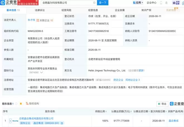This screenshot has height=127, width=184.
Task: Open legal representative 朱才伟 link
Action: (x=31, y=20)
